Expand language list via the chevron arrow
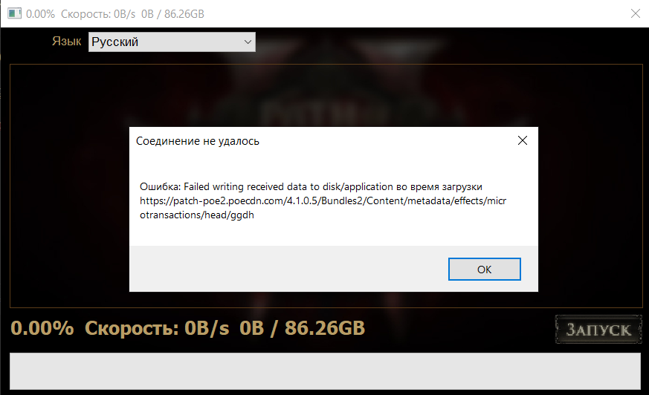This screenshot has width=649, height=395. [x=248, y=42]
